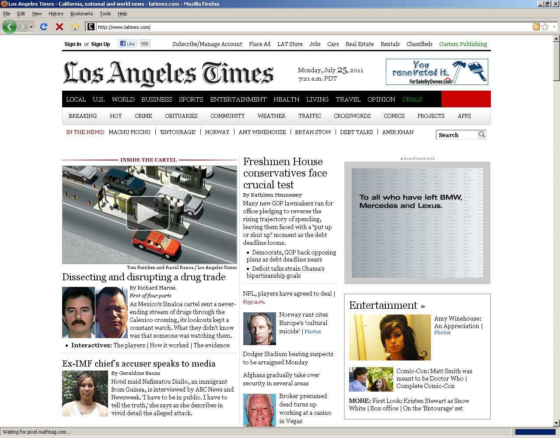Click the missing broker photo thumbnail
Image resolution: width=560 pixels, height=438 pixels.
tap(259, 410)
